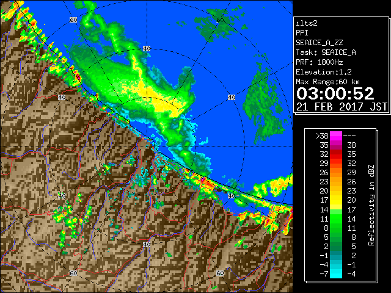Click the 40 km ring label north of center
The width and height of the screenshot is (391, 293).
click(147, 49)
